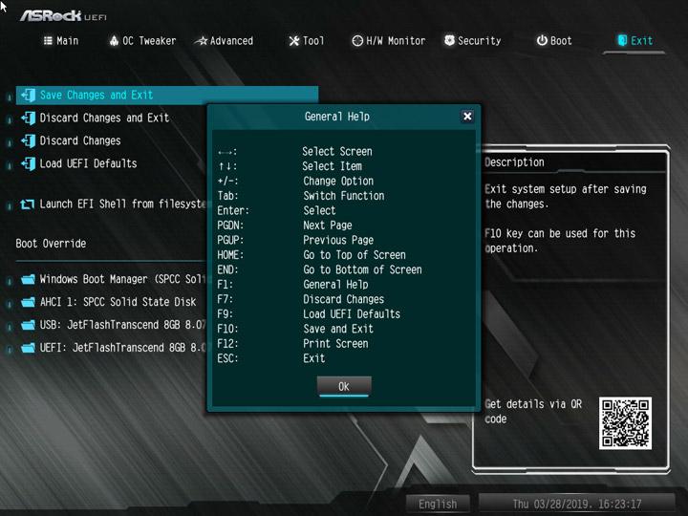Go to the Tool tab
The image size is (688, 516).
[307, 41]
